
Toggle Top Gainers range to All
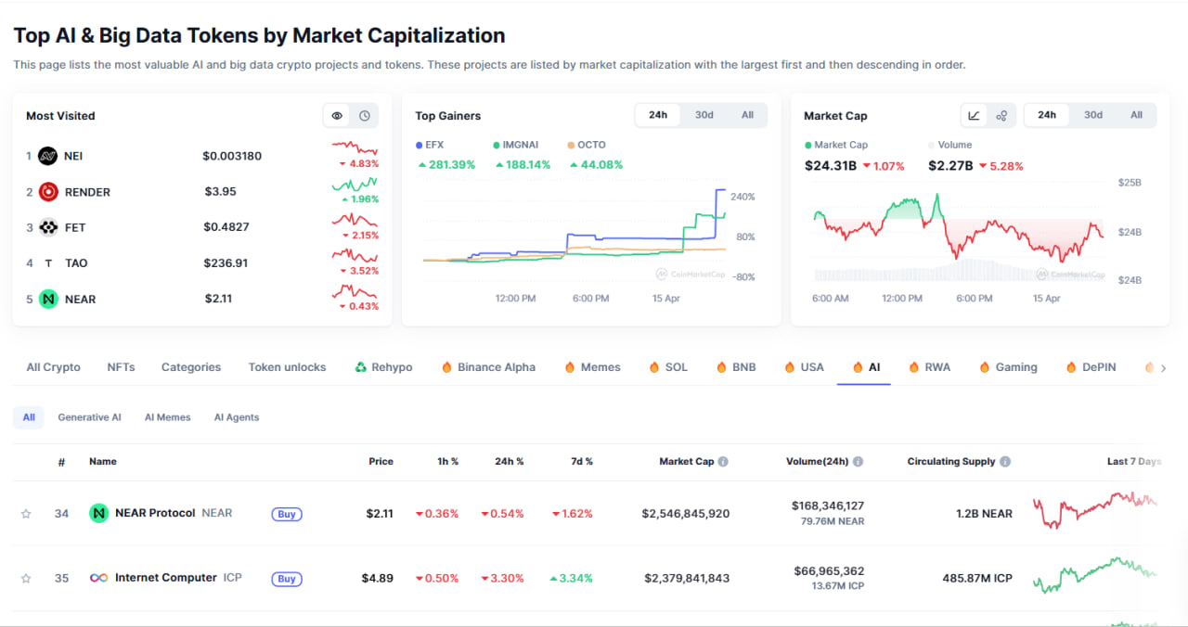(747, 115)
